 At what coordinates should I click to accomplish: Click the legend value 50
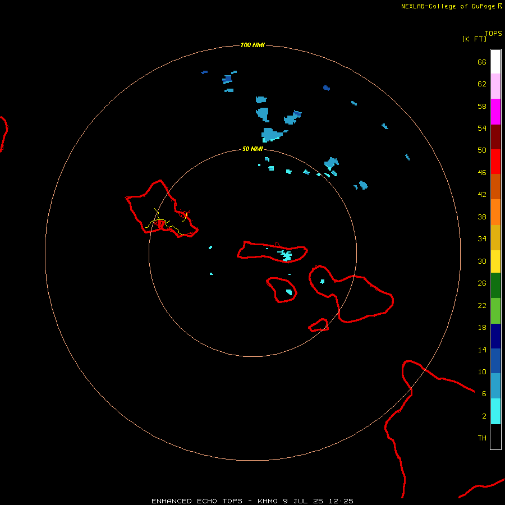[482, 150]
